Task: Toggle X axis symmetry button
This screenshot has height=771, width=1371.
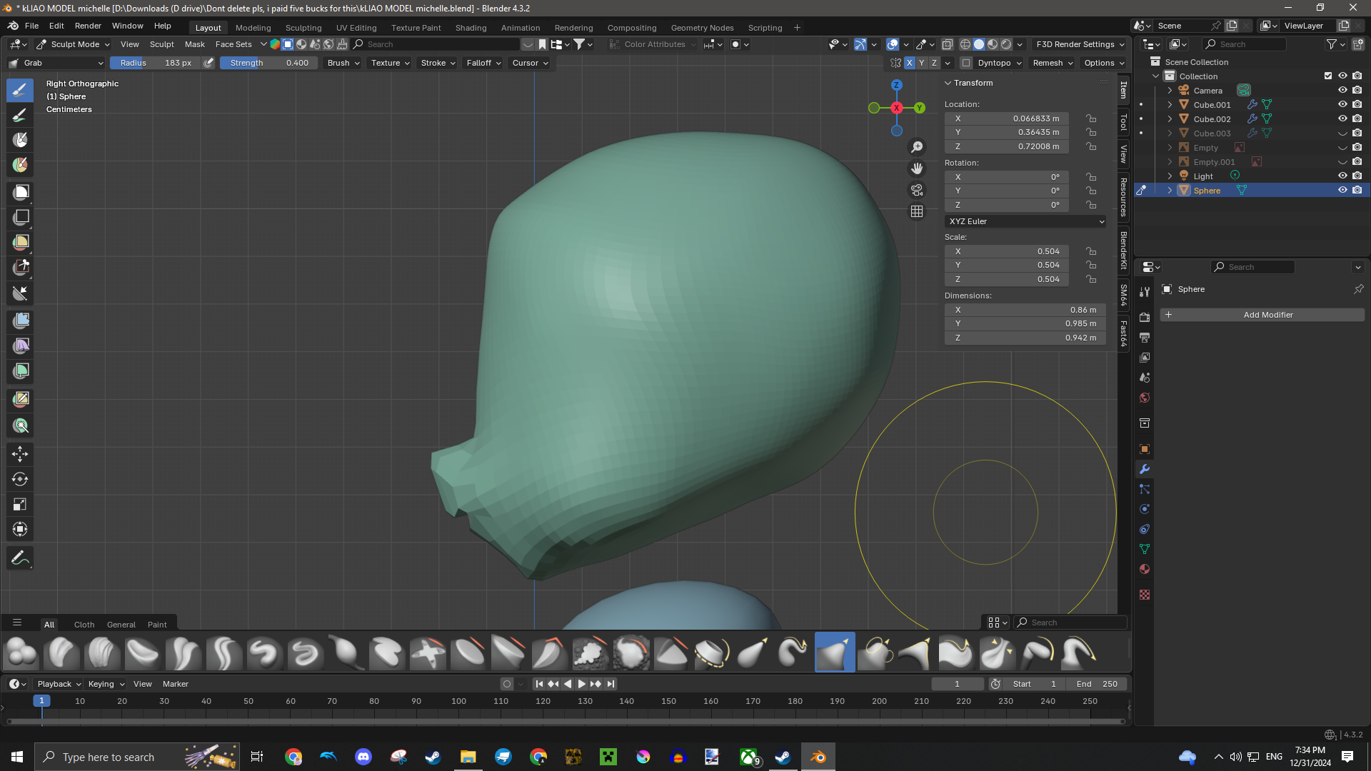Action: [x=909, y=63]
